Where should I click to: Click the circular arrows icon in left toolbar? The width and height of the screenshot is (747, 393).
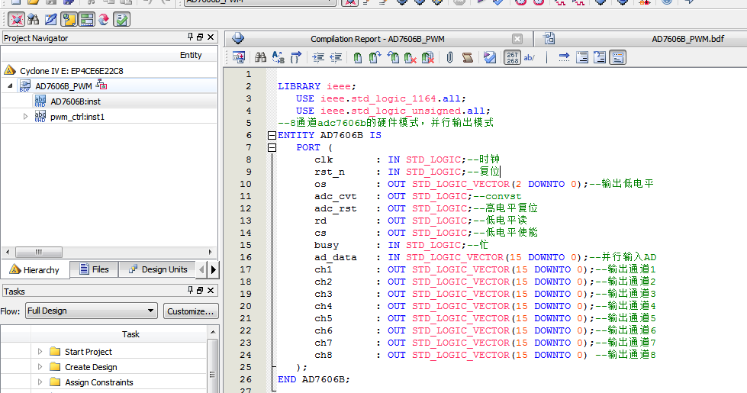coord(103,19)
